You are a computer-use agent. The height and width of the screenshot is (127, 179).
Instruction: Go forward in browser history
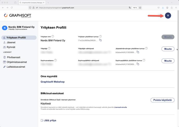(x=7, y=8)
